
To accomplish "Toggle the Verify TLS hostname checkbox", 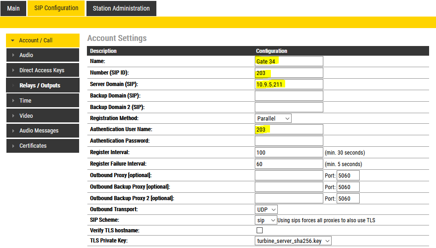I will (x=260, y=230).
